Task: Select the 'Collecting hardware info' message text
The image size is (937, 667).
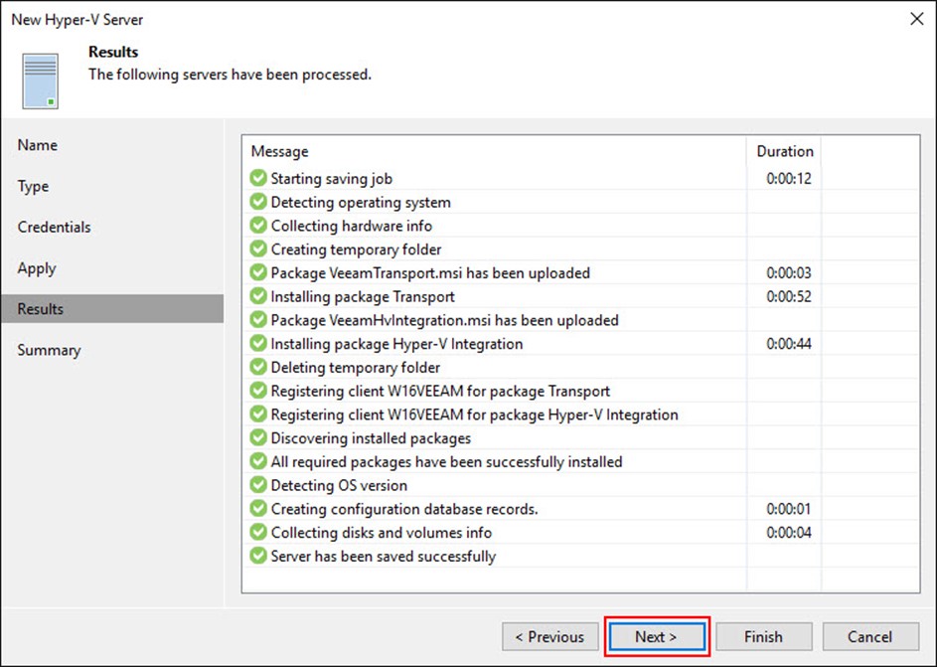Action: (352, 226)
